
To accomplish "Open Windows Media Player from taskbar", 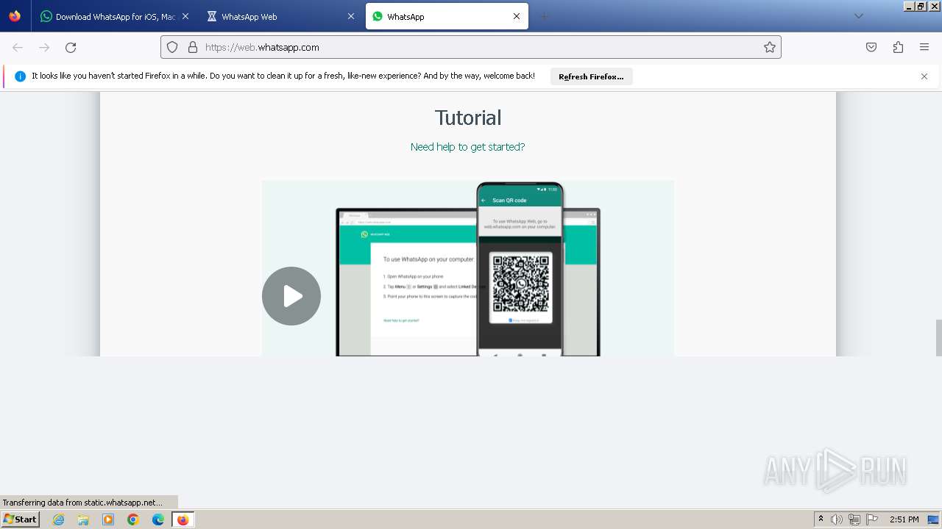I will pos(108,519).
